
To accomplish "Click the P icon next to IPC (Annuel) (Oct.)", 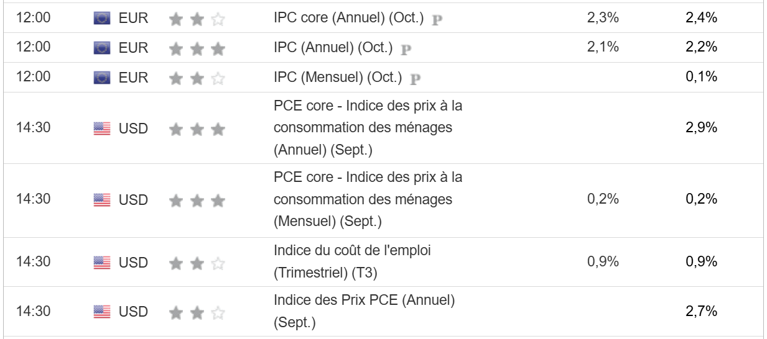I will pyautogui.click(x=406, y=49).
